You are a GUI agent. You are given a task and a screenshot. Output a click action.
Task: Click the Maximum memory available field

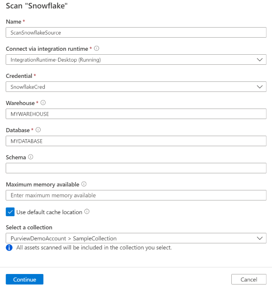coord(136,195)
